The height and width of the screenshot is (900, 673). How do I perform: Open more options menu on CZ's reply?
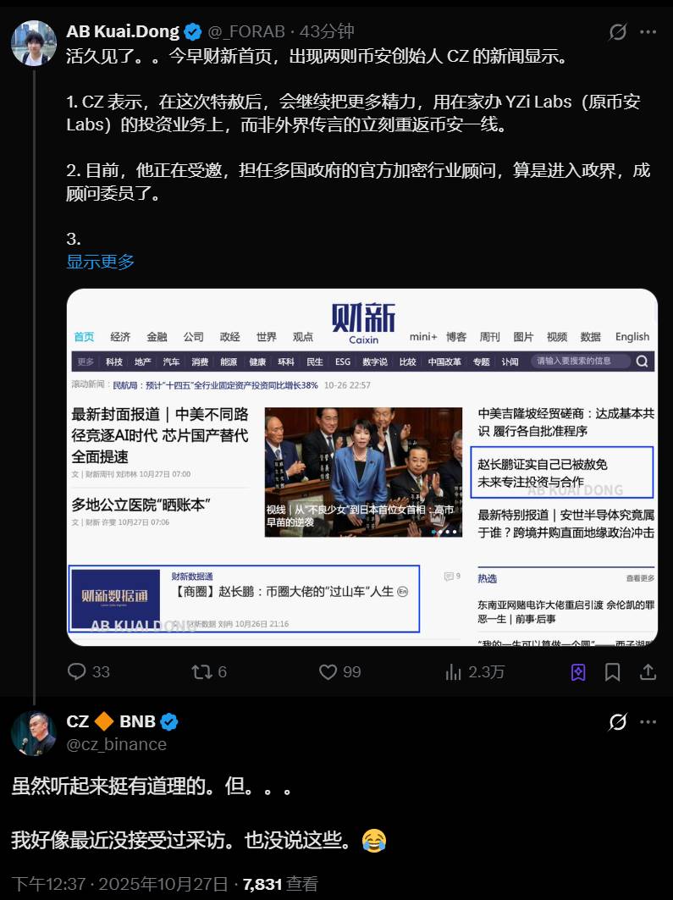[648, 721]
